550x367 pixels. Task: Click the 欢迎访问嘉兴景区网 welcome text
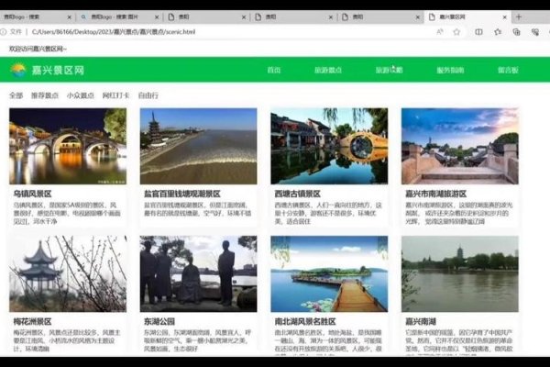pyautogui.click(x=38, y=49)
